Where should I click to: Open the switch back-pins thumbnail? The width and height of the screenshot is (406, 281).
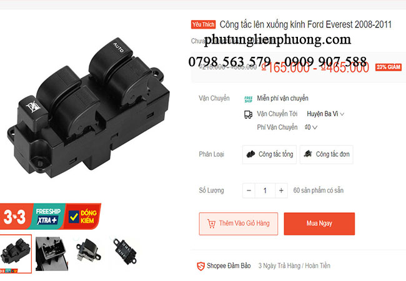tap(125, 252)
